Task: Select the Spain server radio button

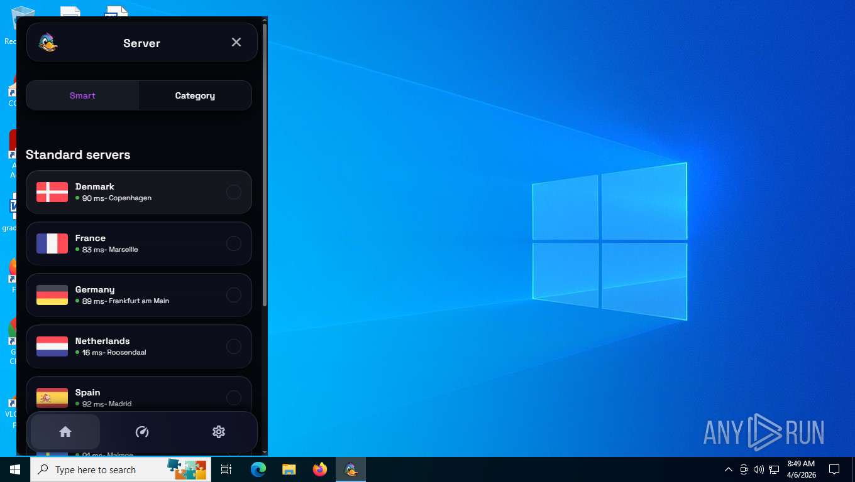Action: [234, 398]
